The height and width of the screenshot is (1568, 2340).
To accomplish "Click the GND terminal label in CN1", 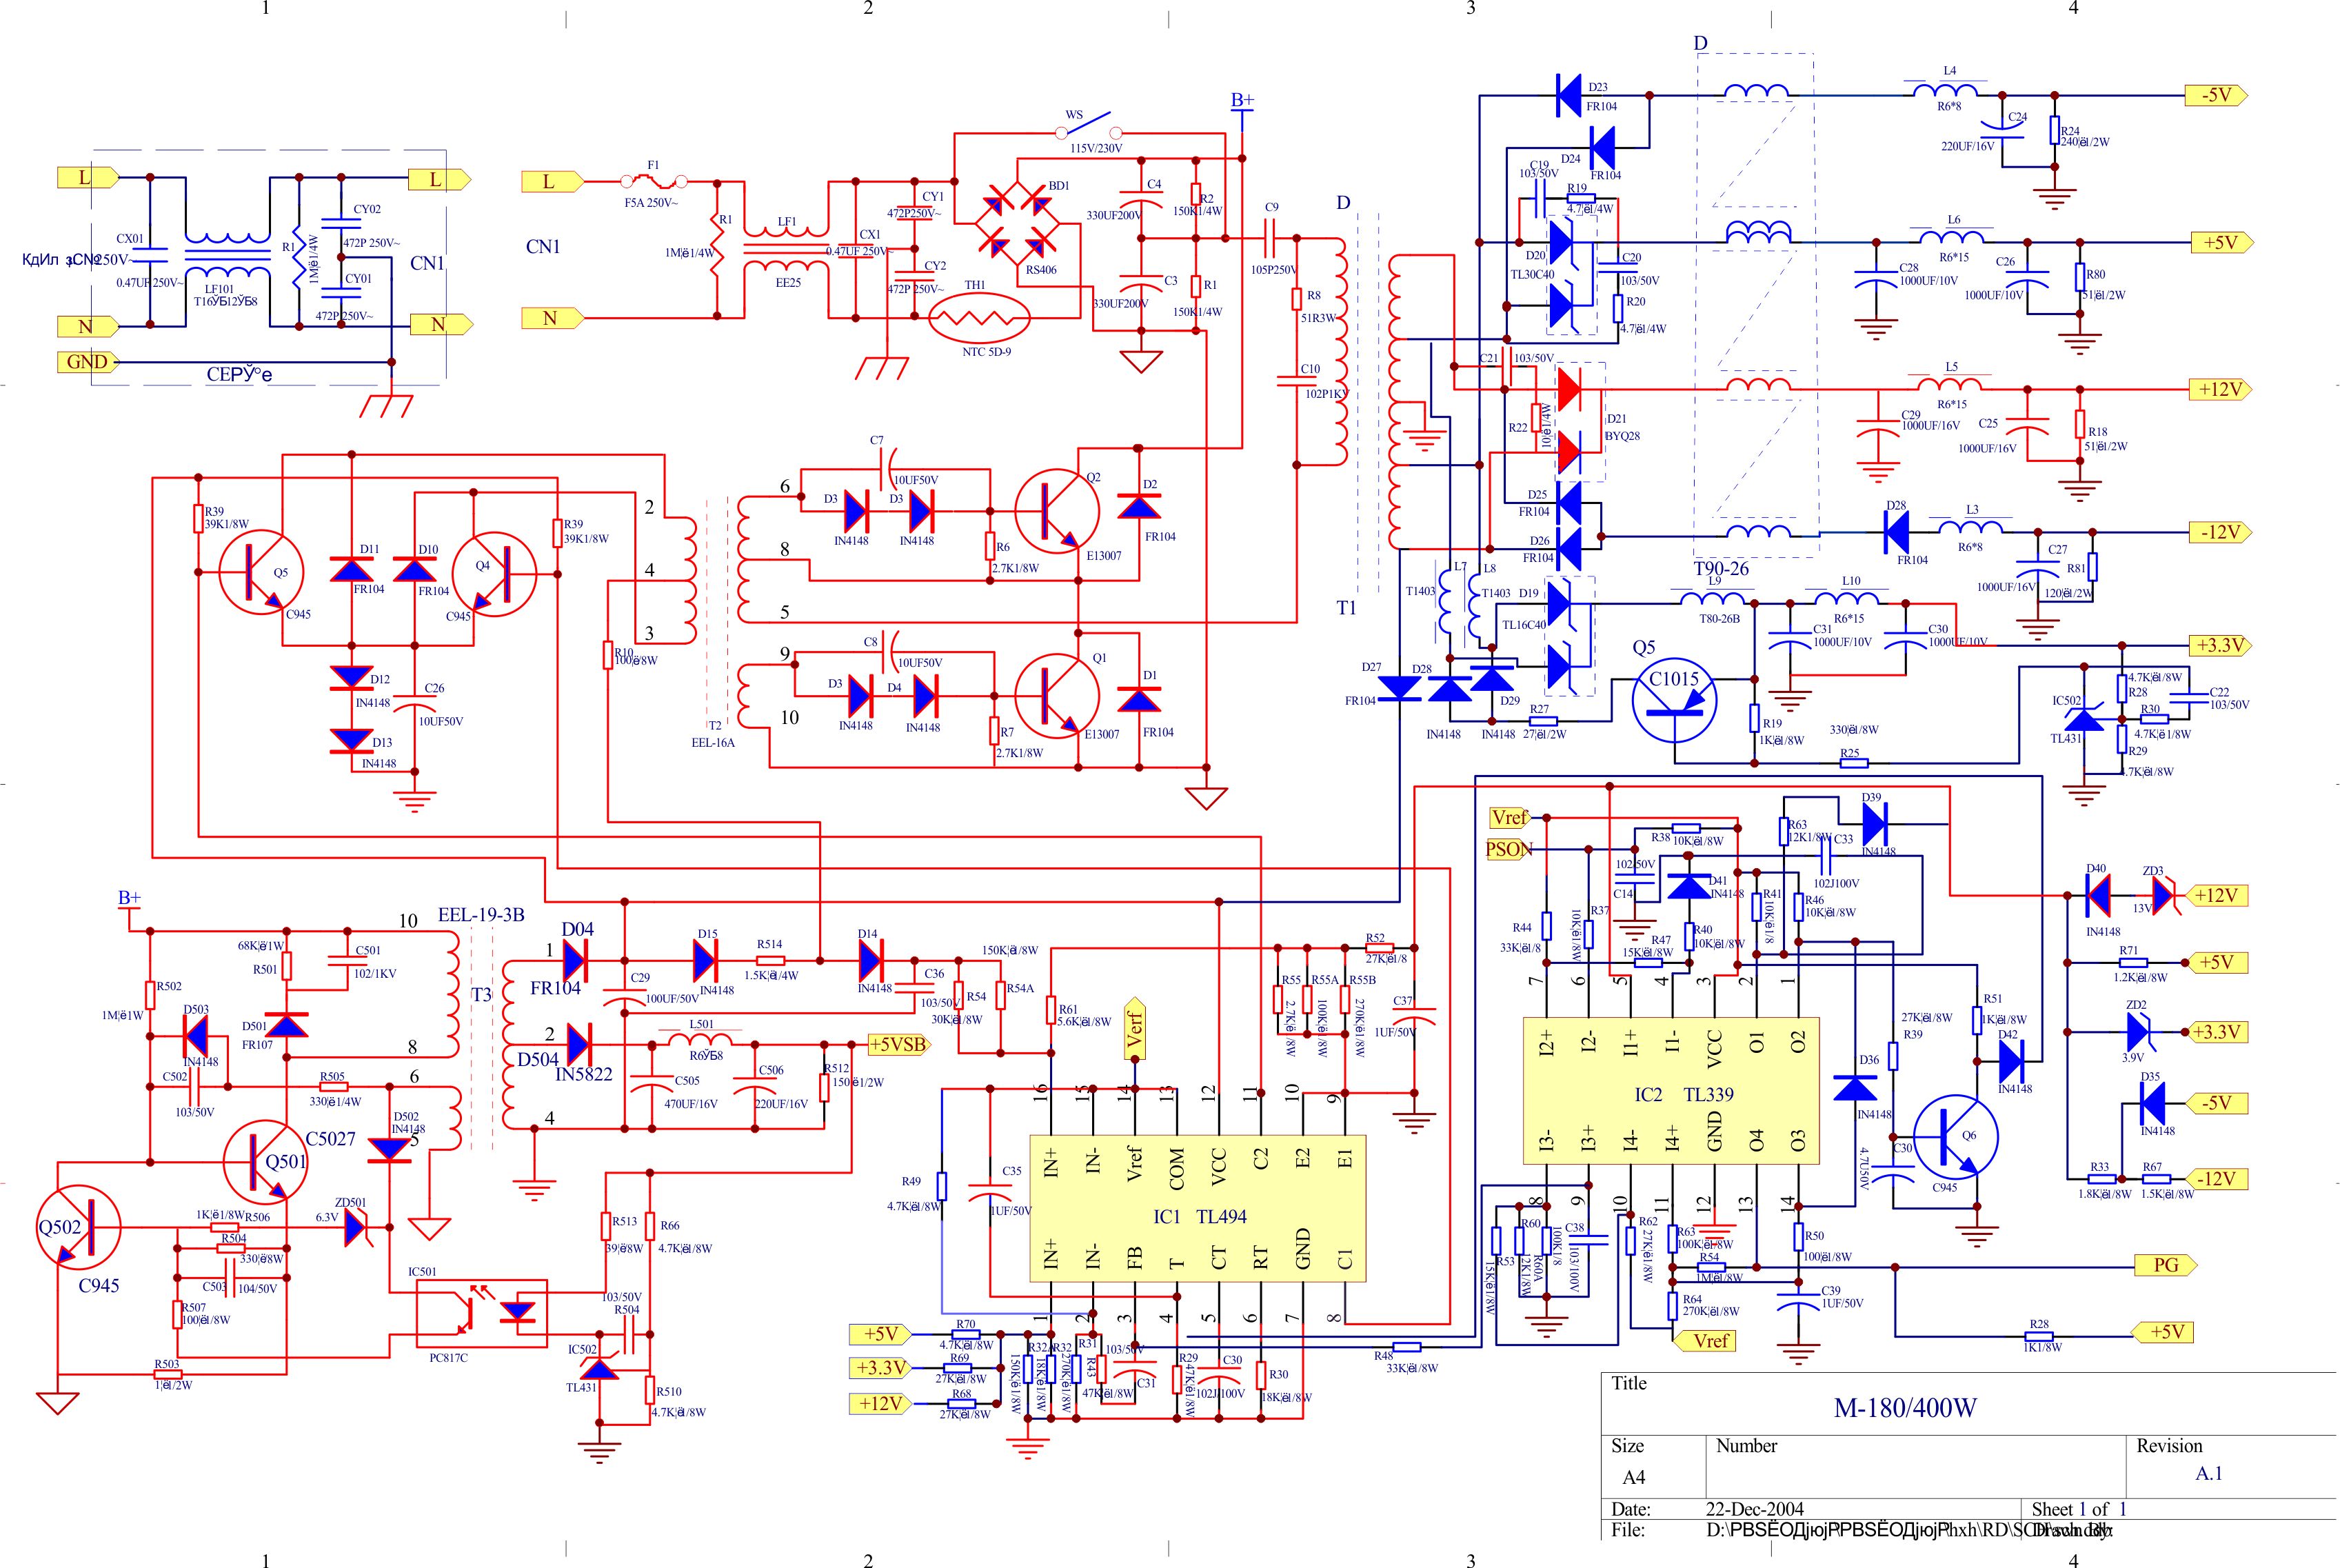I will click(88, 362).
